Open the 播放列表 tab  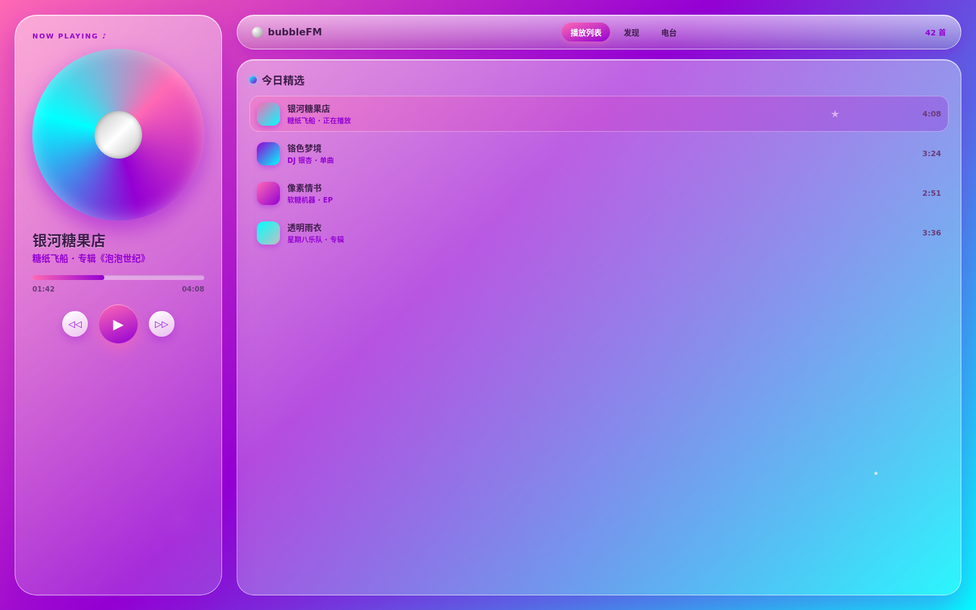tap(586, 32)
